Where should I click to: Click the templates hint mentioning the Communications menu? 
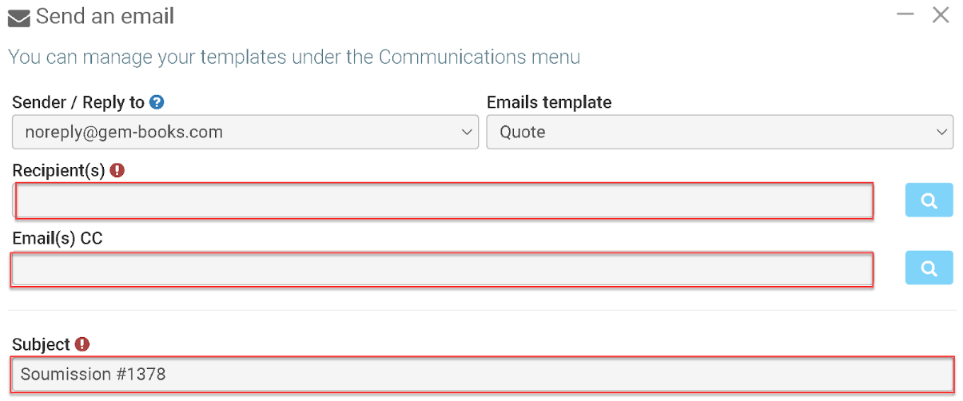click(x=293, y=58)
